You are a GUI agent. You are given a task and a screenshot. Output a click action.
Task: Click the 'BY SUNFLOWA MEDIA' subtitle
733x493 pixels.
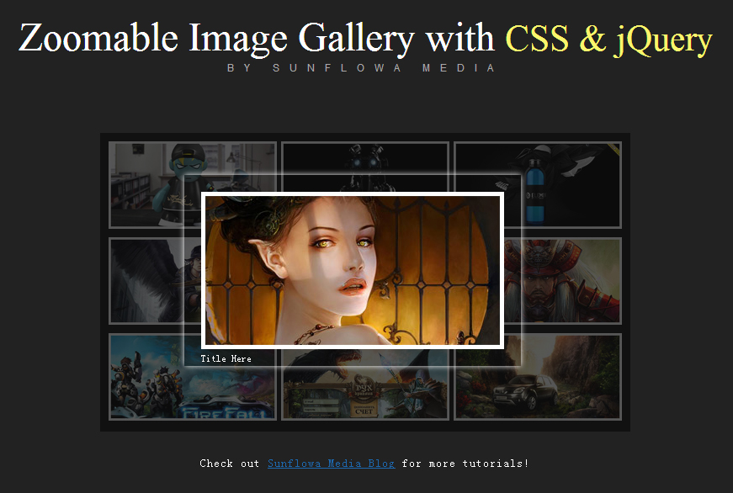tap(361, 68)
